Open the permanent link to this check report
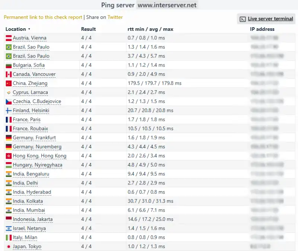Screen dimensions: 298x251 coord(42,17)
